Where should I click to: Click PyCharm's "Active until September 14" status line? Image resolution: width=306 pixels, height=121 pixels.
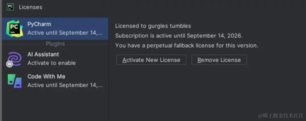[65, 33]
